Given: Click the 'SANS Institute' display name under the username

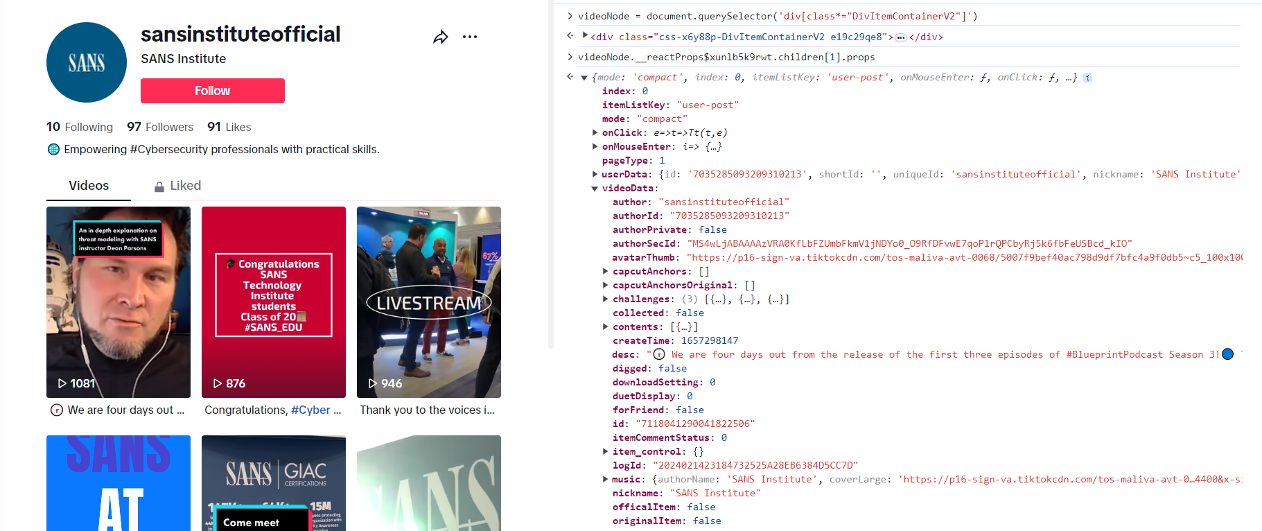Looking at the screenshot, I should 184,59.
